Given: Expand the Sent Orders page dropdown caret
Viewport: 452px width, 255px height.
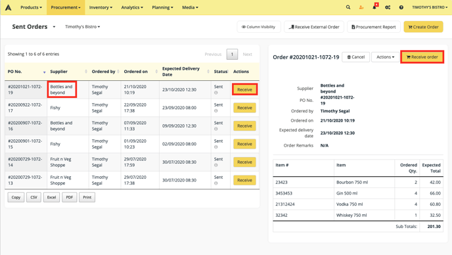Looking at the screenshot, I should 54,27.
